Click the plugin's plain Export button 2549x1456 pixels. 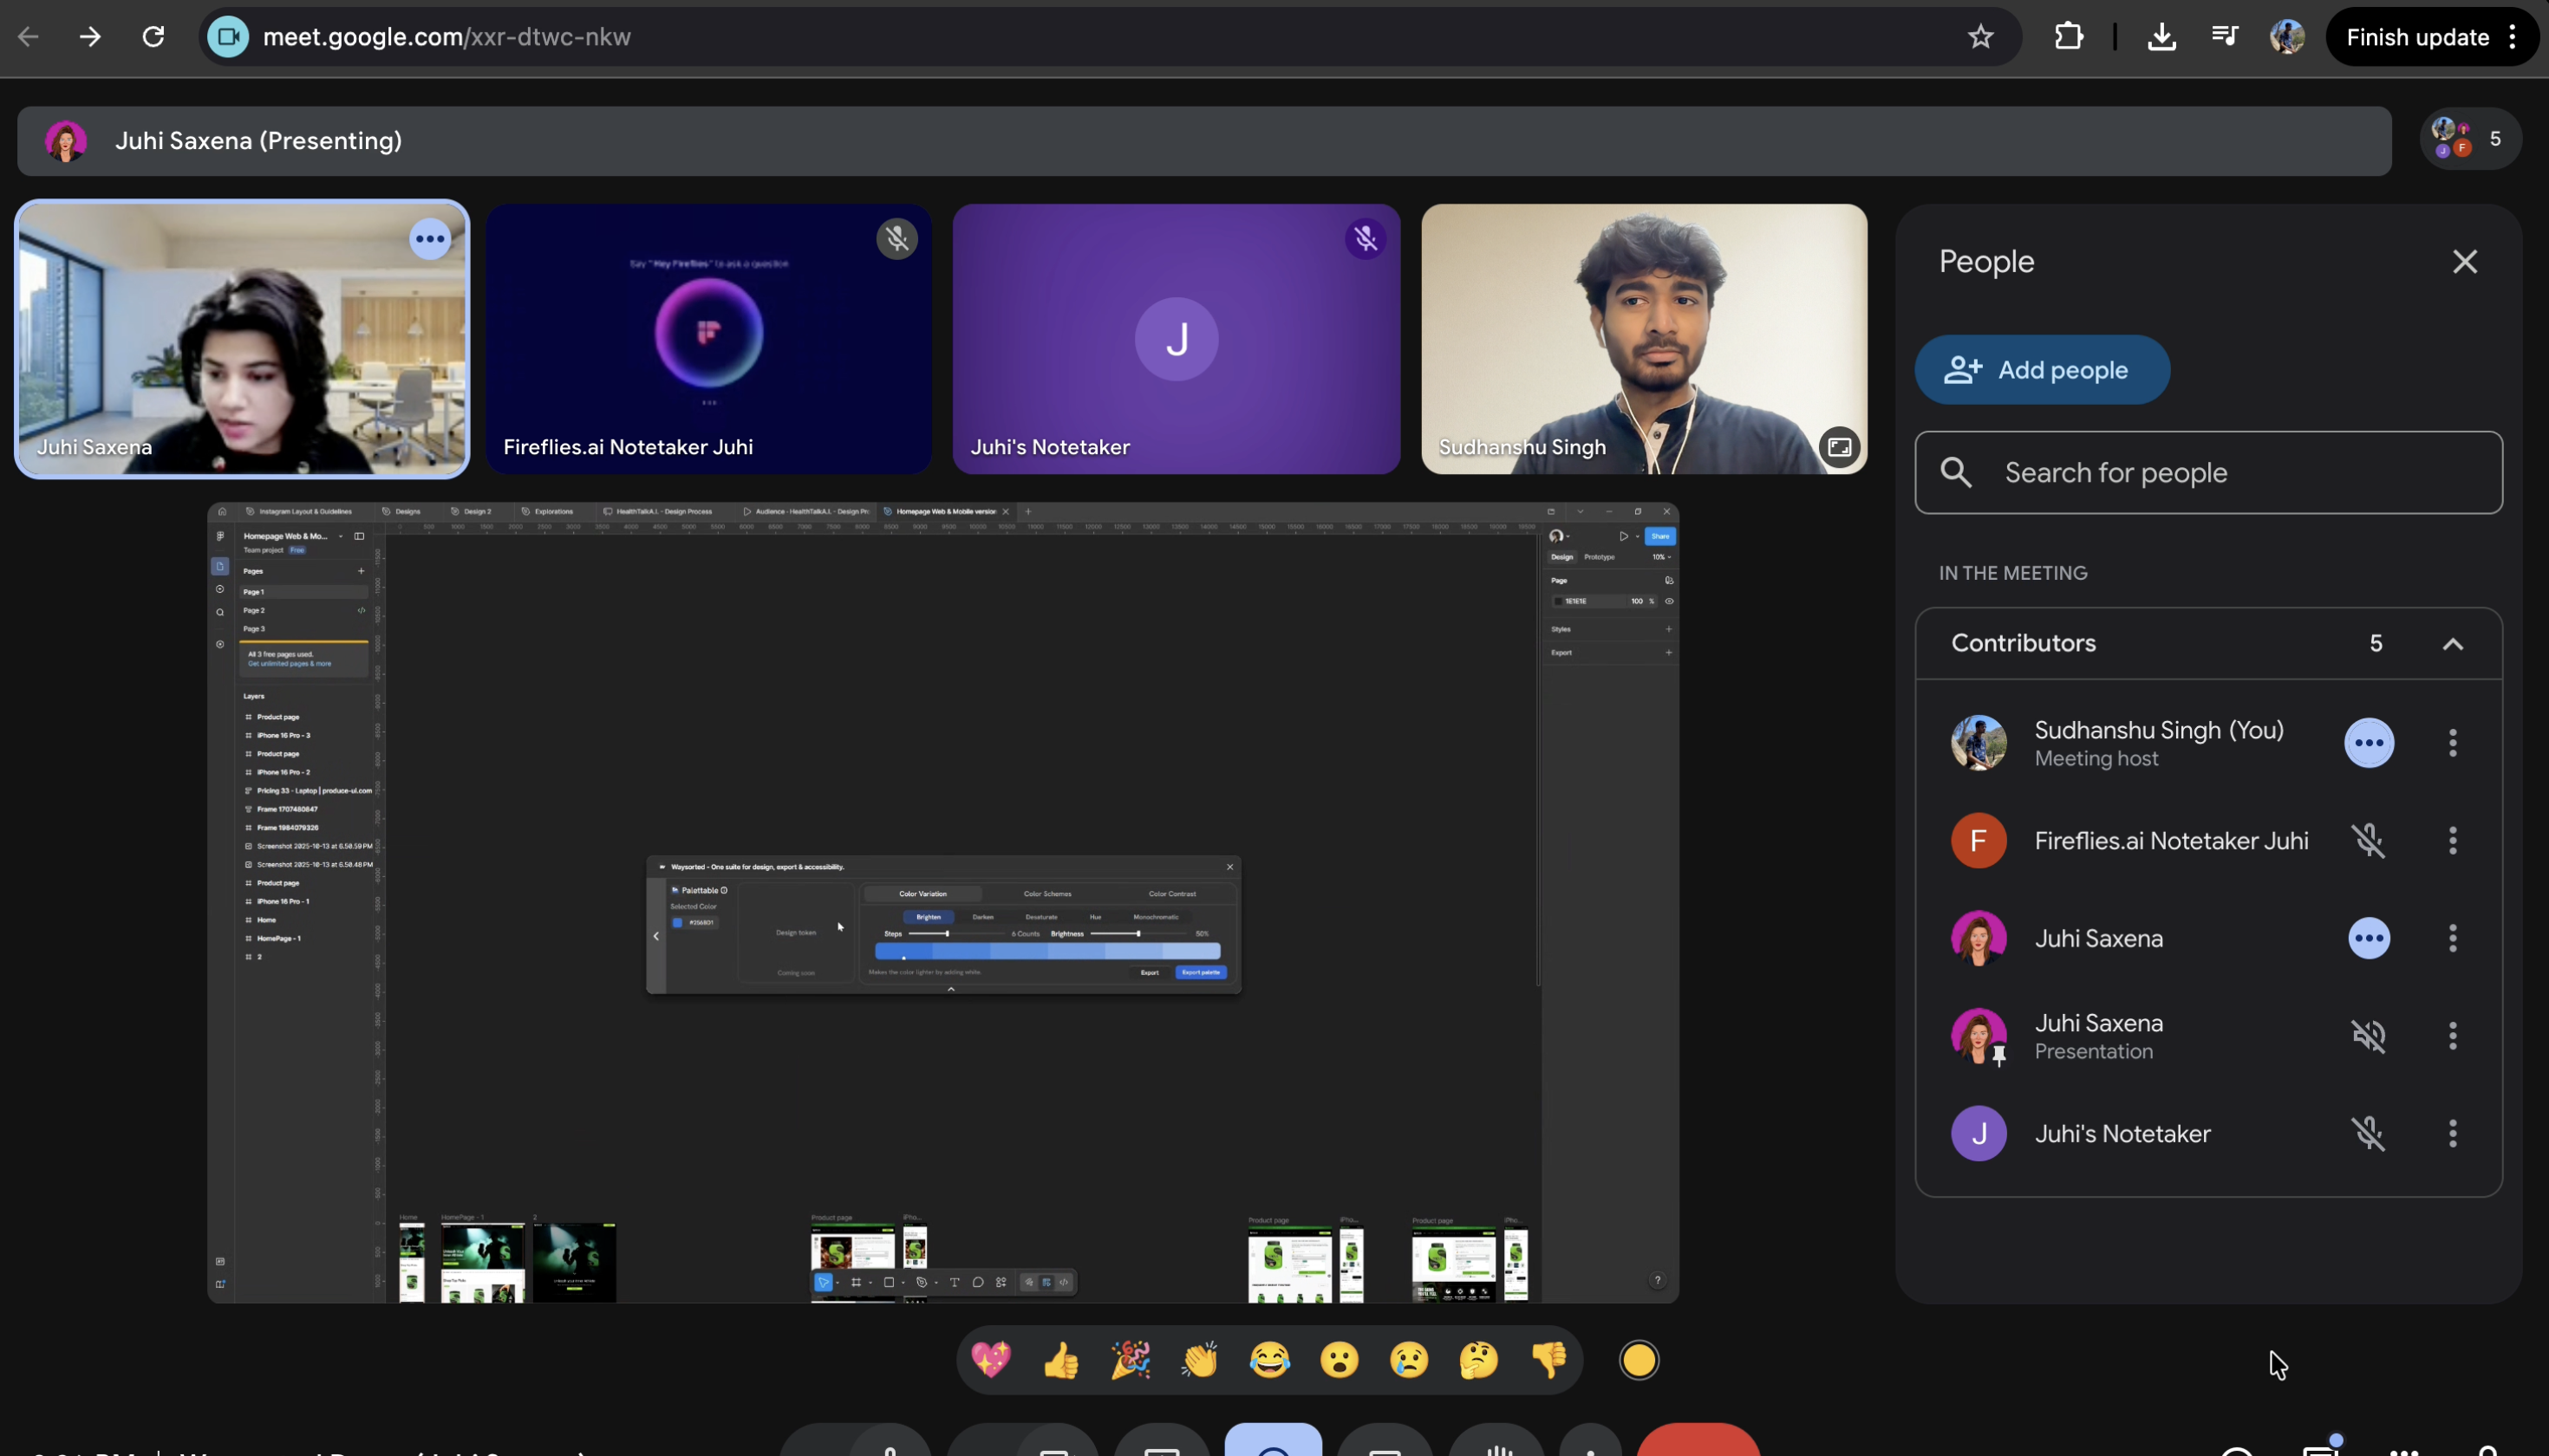point(1150,972)
